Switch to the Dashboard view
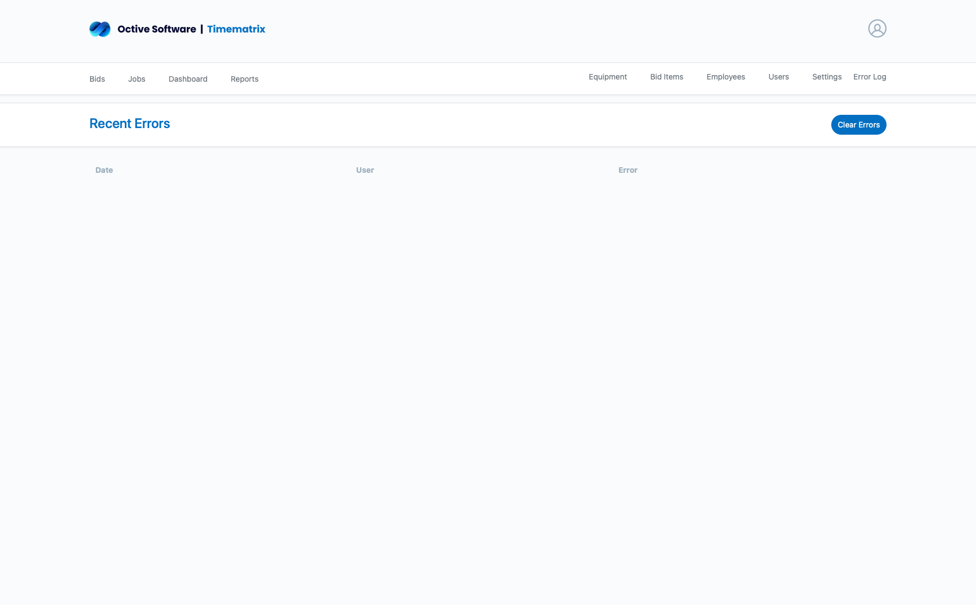The width and height of the screenshot is (976, 605). [x=188, y=79]
